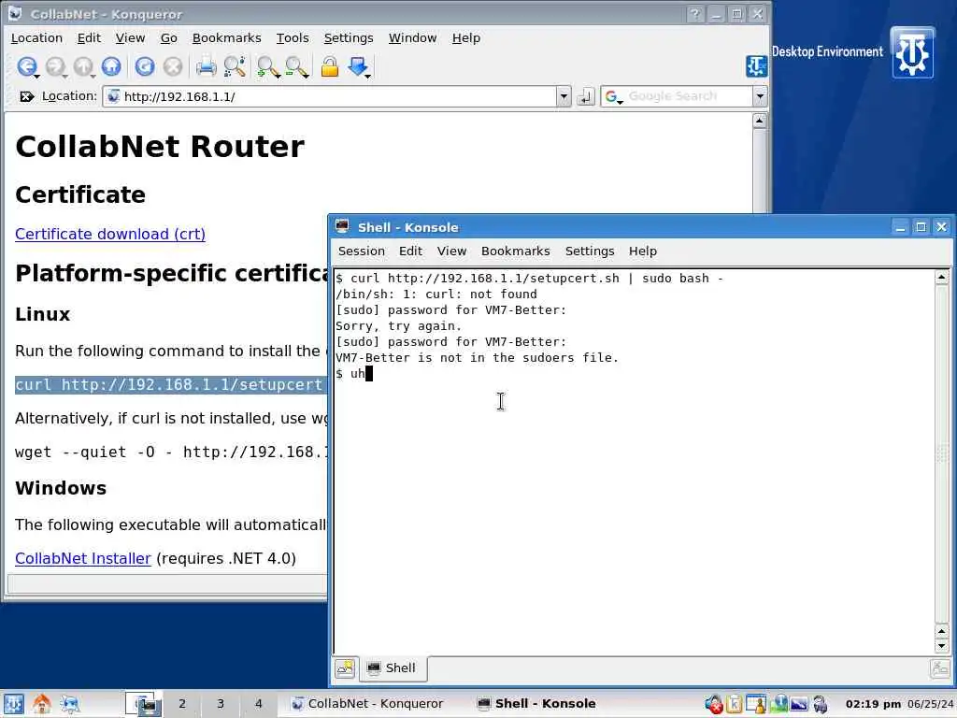The width and height of the screenshot is (957, 718).
Task: Open the Google search provider icon
Action: click(613, 96)
